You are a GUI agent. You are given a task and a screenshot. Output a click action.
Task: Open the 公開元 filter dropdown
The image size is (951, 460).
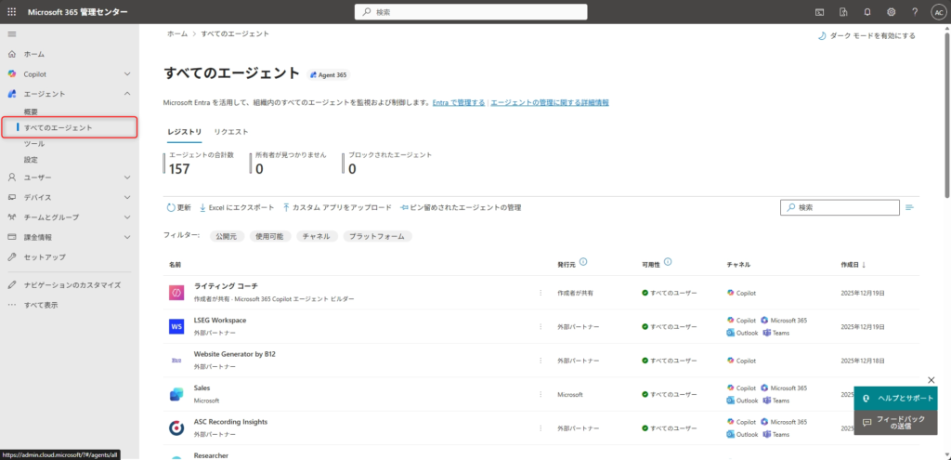pos(227,237)
